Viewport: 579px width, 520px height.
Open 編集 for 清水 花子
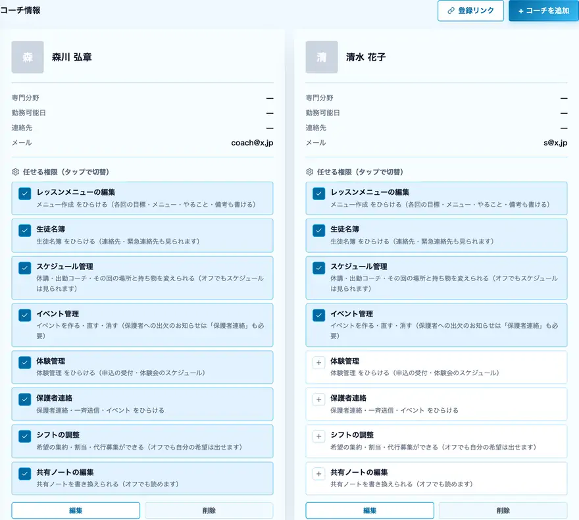tap(370, 510)
